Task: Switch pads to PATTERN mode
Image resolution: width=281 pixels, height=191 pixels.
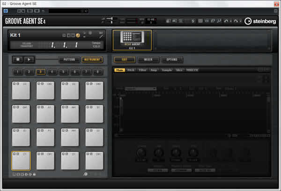Action: pyautogui.click(x=69, y=59)
